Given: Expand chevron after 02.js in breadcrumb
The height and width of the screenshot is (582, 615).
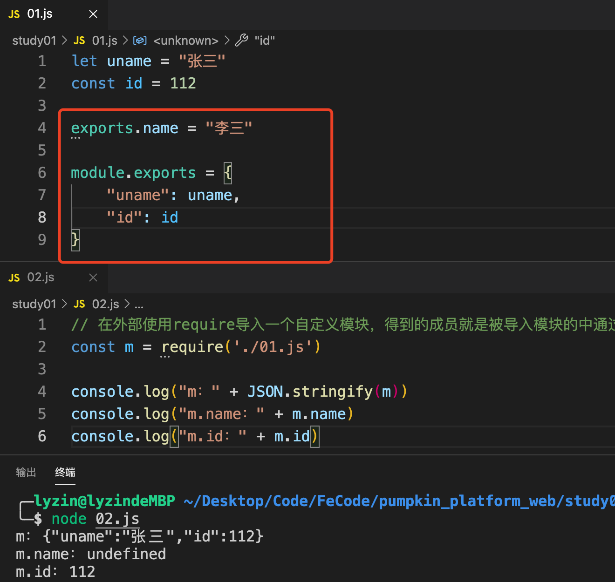Looking at the screenshot, I should (127, 304).
